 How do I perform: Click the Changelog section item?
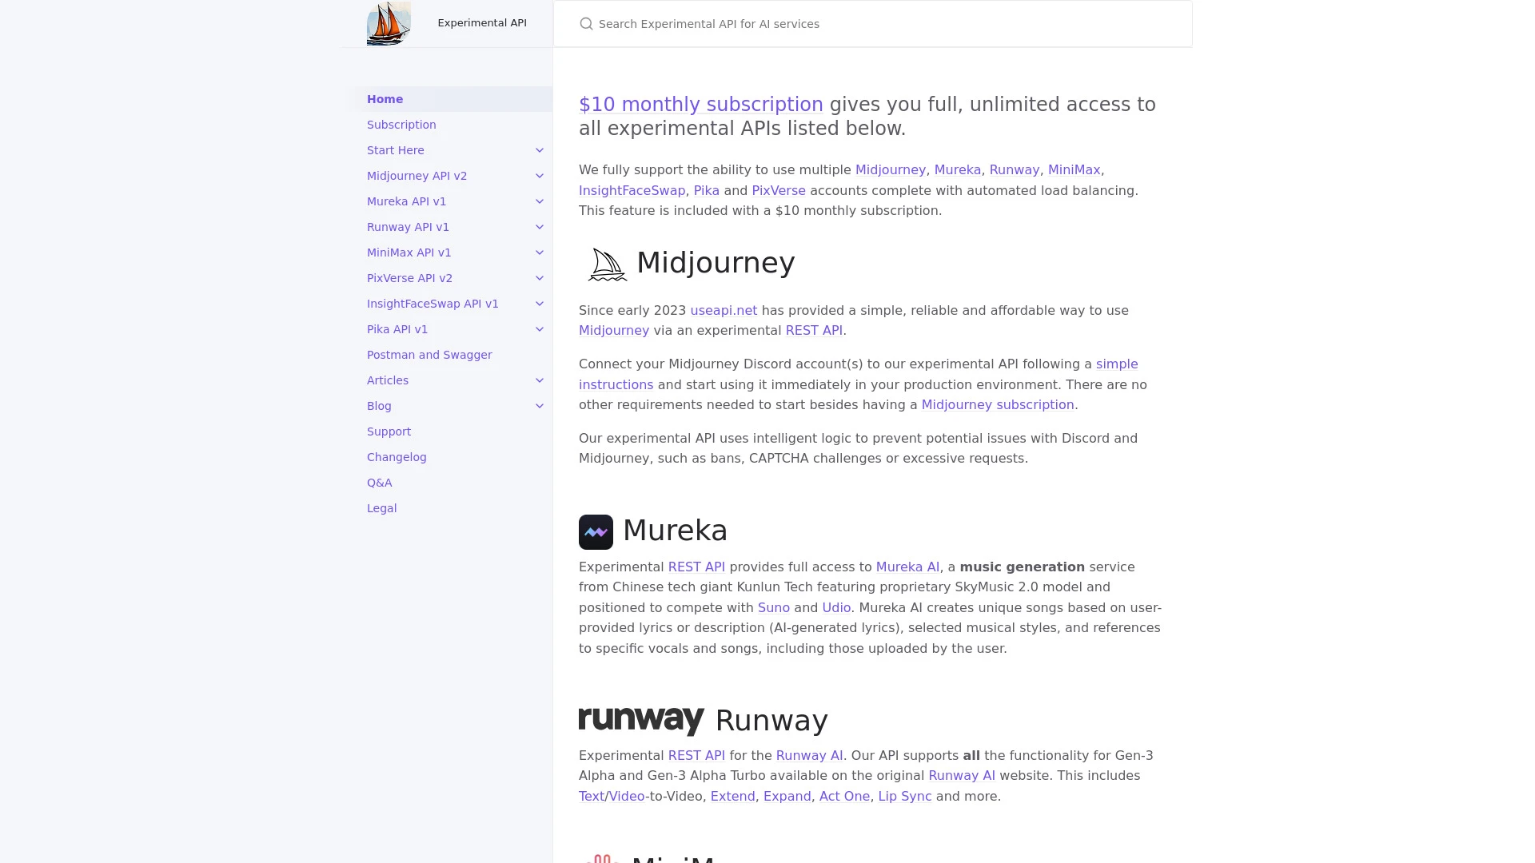coord(397,456)
